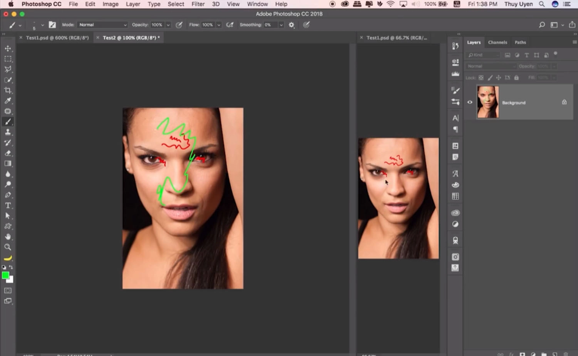
Task: Select the Gradient tool
Action: coord(8,164)
